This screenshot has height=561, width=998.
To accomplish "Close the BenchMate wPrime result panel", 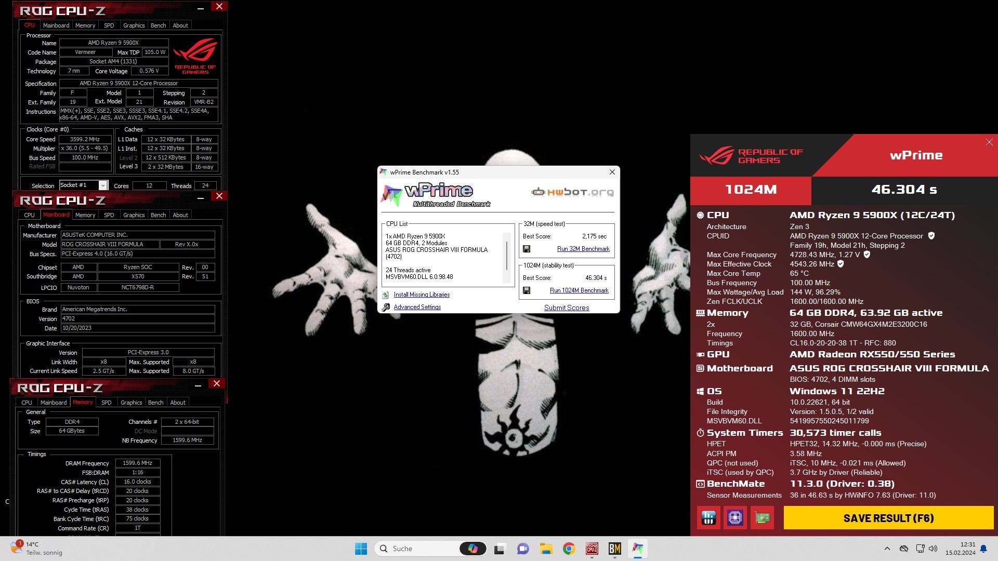I will (x=989, y=142).
